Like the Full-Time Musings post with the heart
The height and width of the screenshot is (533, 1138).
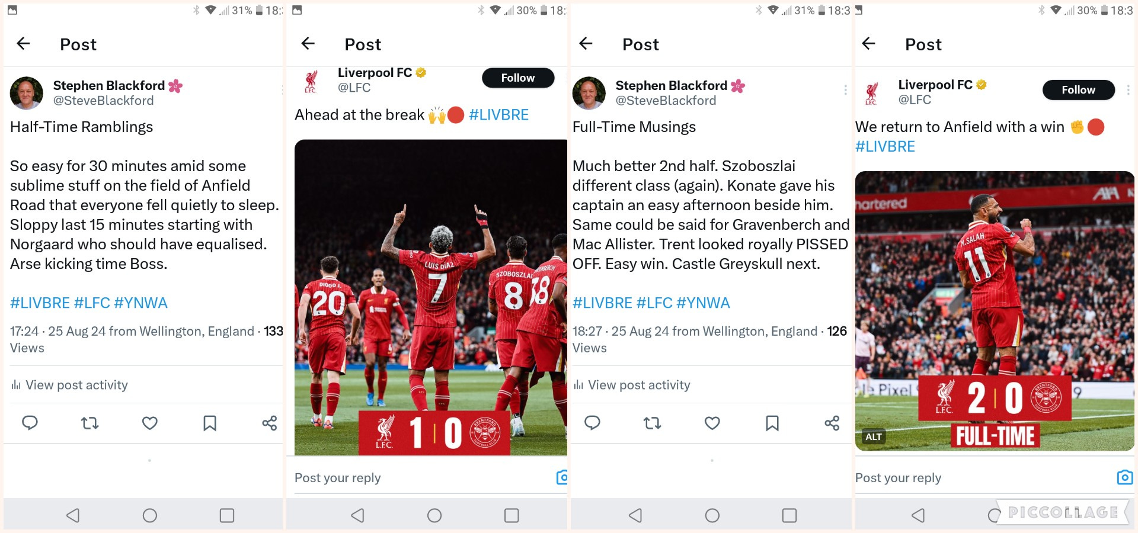coord(712,423)
